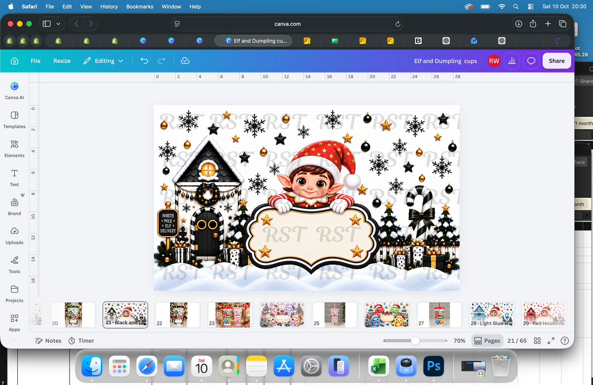Screen dimensions: 593x385
Task: Open Safari downloads
Action: tap(518, 24)
